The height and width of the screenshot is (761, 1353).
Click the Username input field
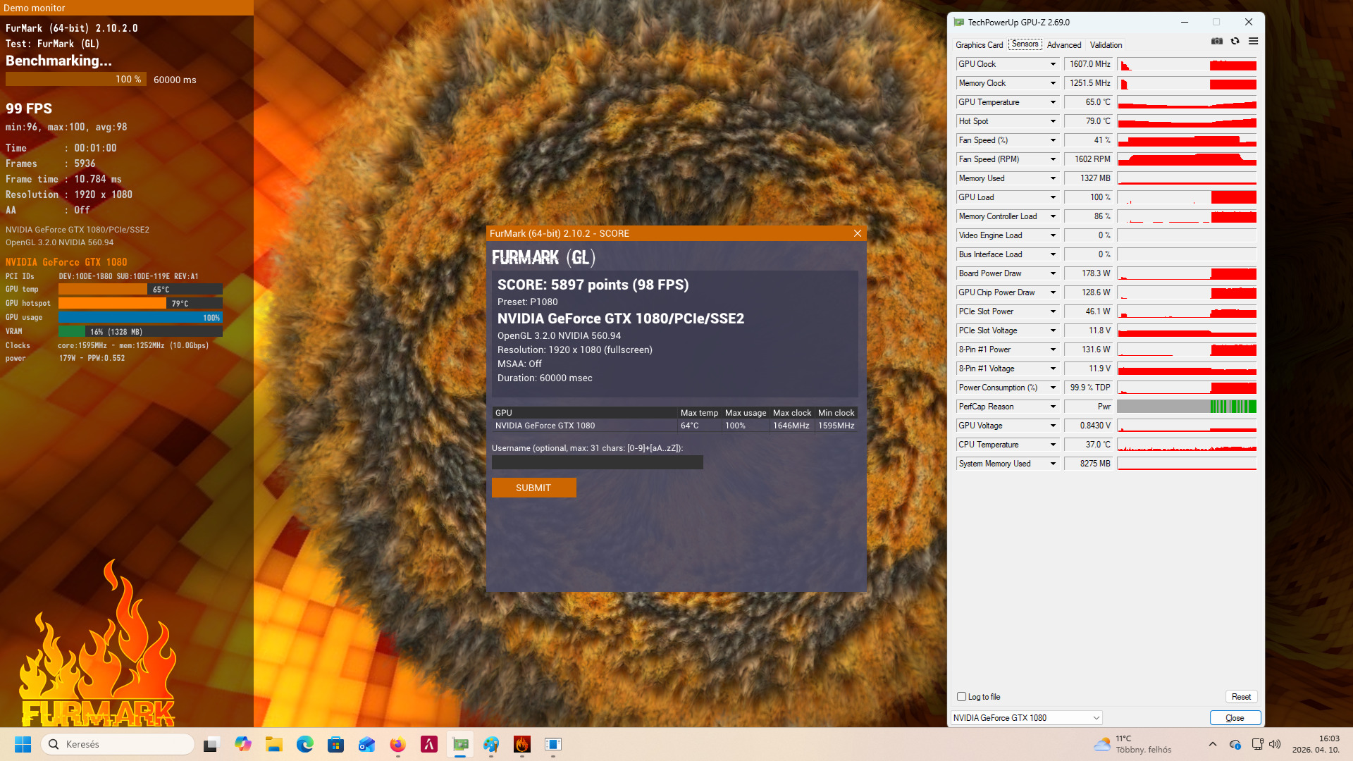597,462
